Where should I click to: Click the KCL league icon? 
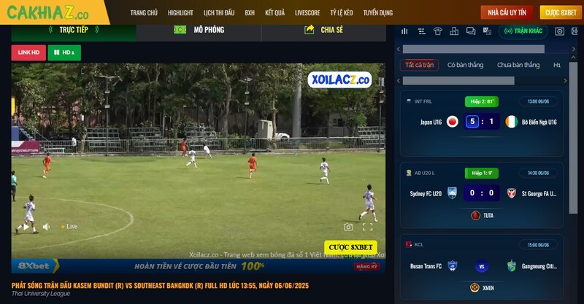tap(409, 244)
